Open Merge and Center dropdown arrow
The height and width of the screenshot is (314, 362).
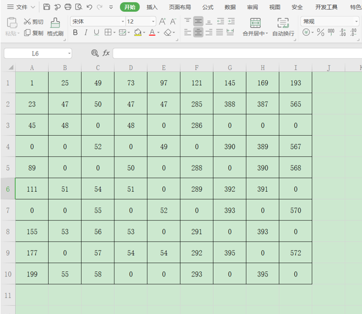coord(267,34)
